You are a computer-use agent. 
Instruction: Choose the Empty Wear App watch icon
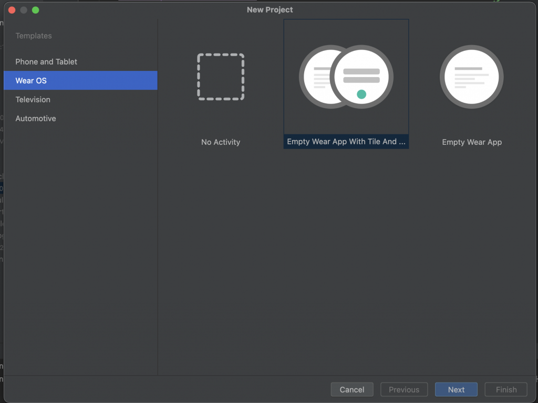tap(471, 77)
